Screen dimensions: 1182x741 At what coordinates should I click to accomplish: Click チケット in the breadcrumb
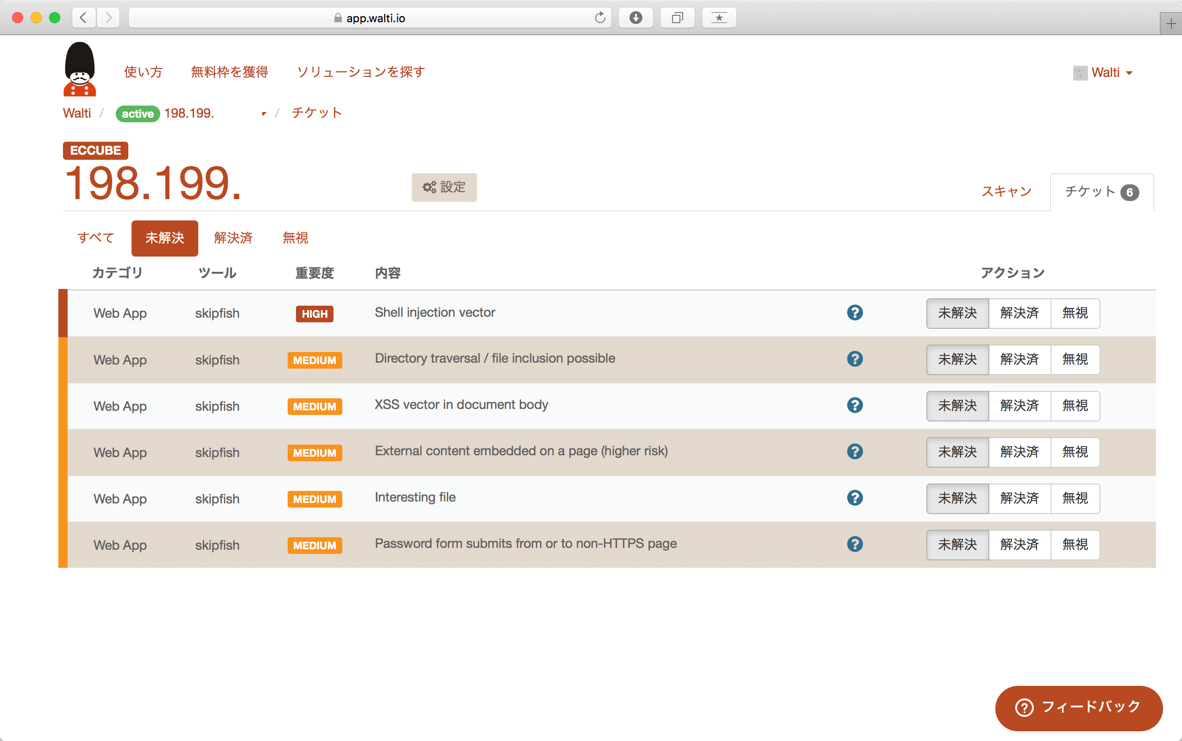coord(316,113)
